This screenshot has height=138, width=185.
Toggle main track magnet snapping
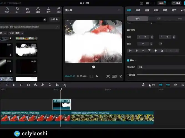[153, 85]
